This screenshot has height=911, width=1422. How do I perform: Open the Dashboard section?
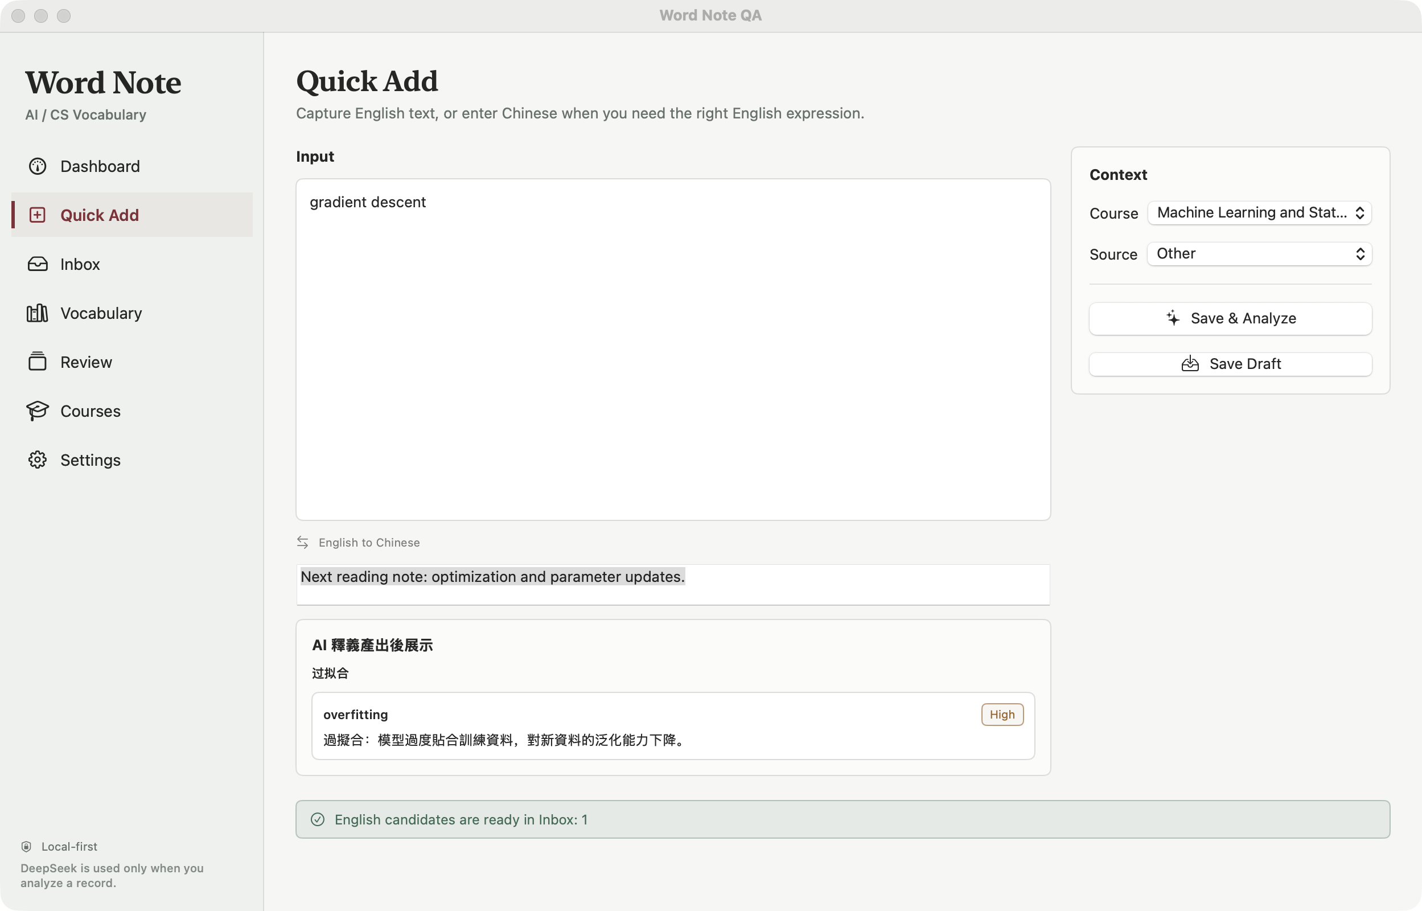(x=132, y=166)
